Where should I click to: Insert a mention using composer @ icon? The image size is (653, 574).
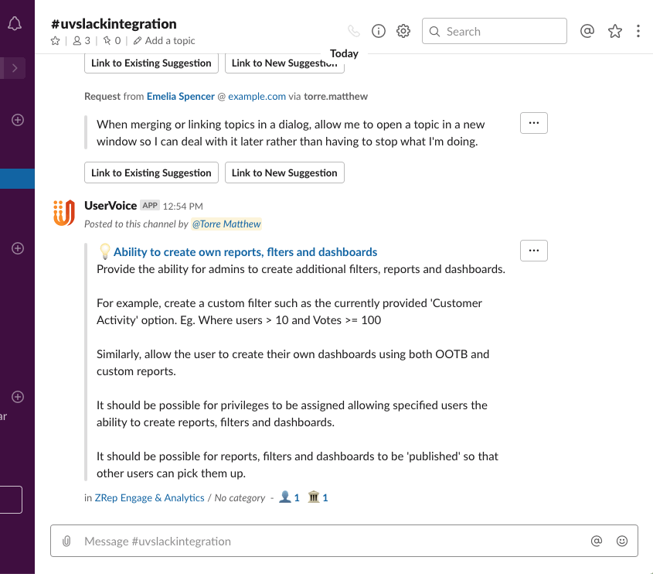597,541
